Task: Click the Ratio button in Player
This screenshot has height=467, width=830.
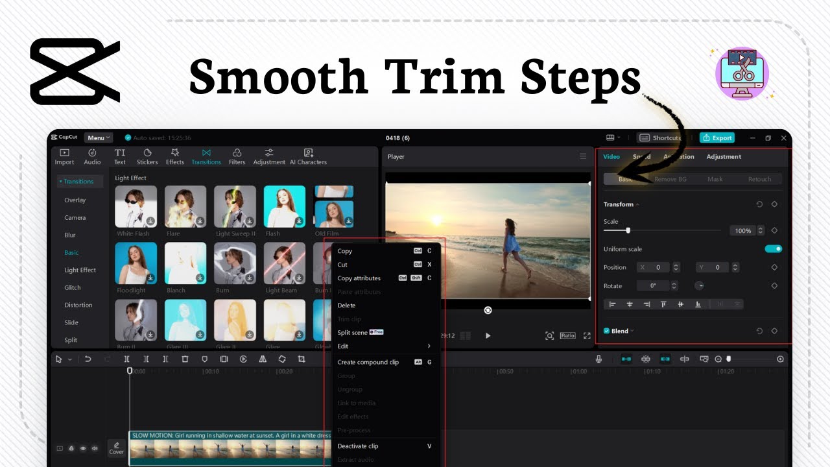Action: pyautogui.click(x=568, y=335)
